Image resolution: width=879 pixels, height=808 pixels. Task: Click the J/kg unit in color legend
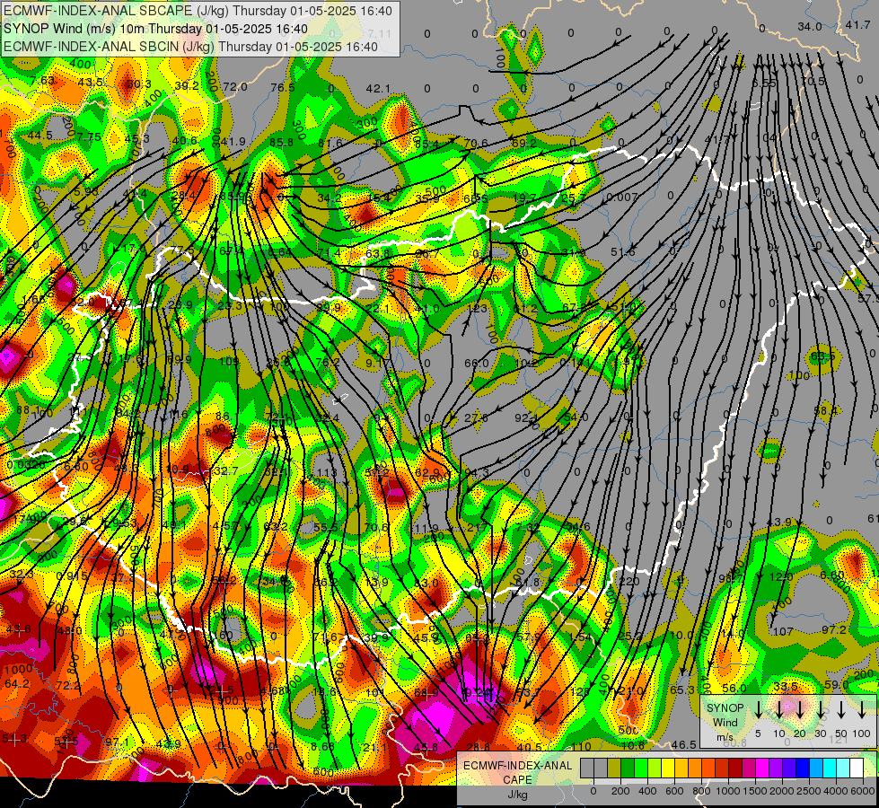517,795
